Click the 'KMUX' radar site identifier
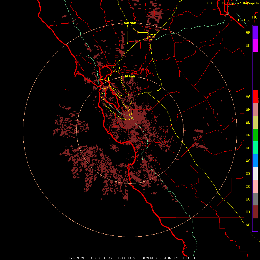 click(148, 258)
